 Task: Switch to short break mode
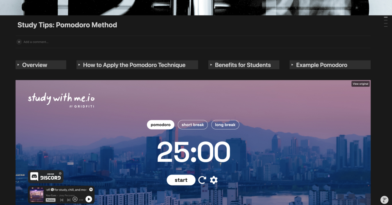click(x=193, y=125)
